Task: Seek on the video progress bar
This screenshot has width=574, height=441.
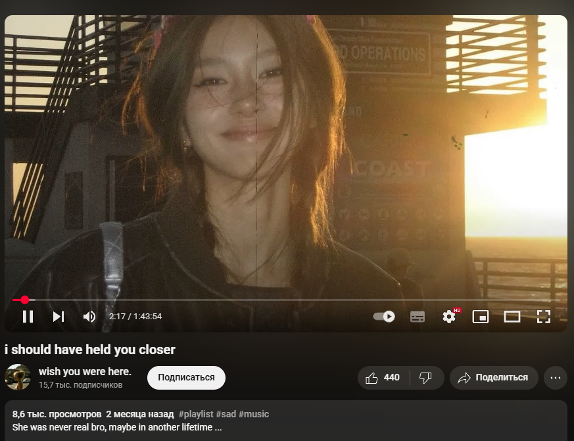Action: 287,300
